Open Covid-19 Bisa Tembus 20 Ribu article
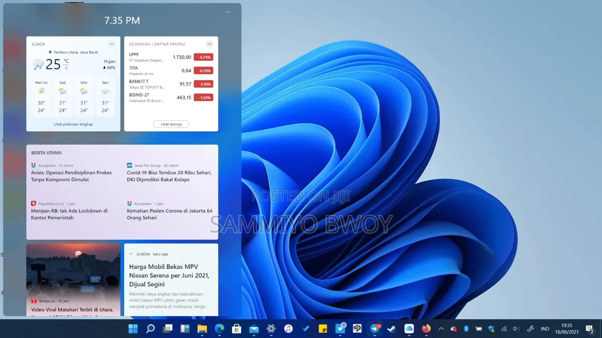Image resolution: width=602 pixels, height=338 pixels. (169, 176)
